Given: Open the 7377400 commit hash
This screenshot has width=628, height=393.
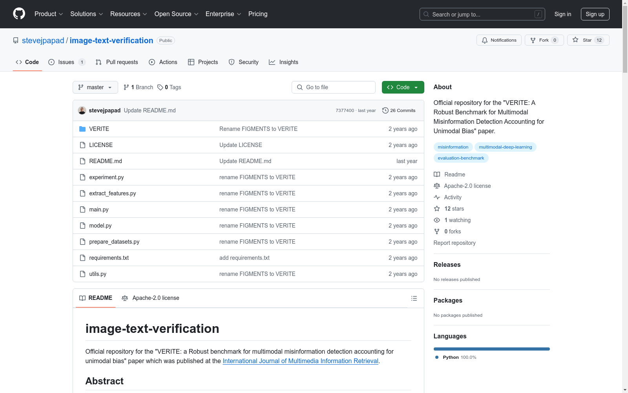Looking at the screenshot, I should [x=345, y=110].
